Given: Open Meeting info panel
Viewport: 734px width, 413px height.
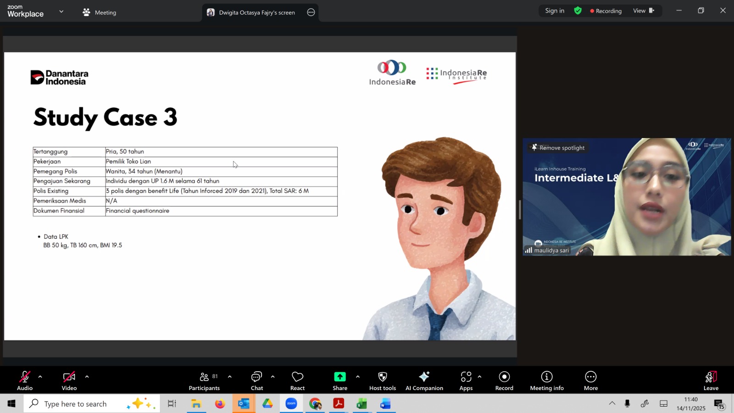Looking at the screenshot, I should 546,380.
